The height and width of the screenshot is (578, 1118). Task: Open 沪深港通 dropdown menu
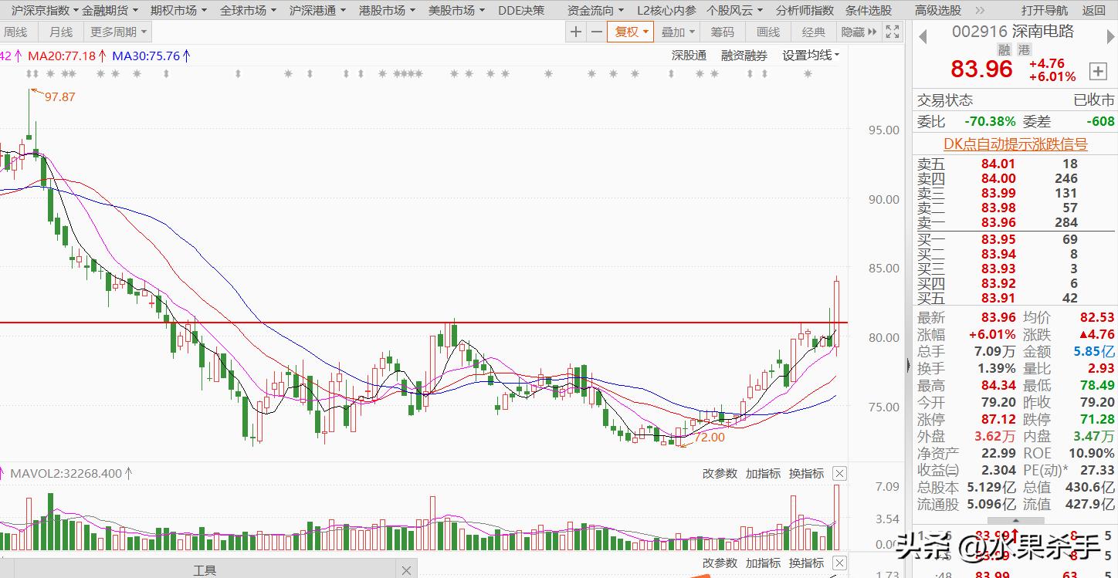(317, 11)
